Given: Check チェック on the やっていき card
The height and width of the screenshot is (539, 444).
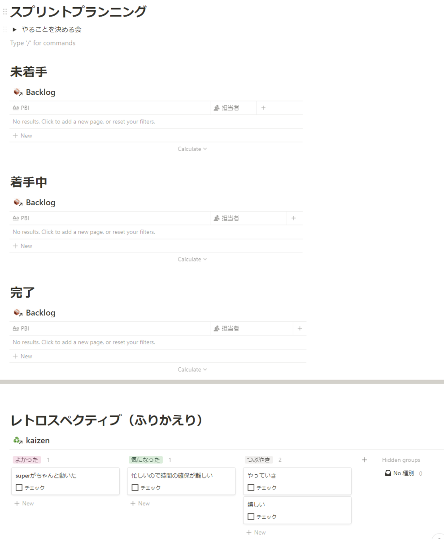Looking at the screenshot, I should [251, 487].
